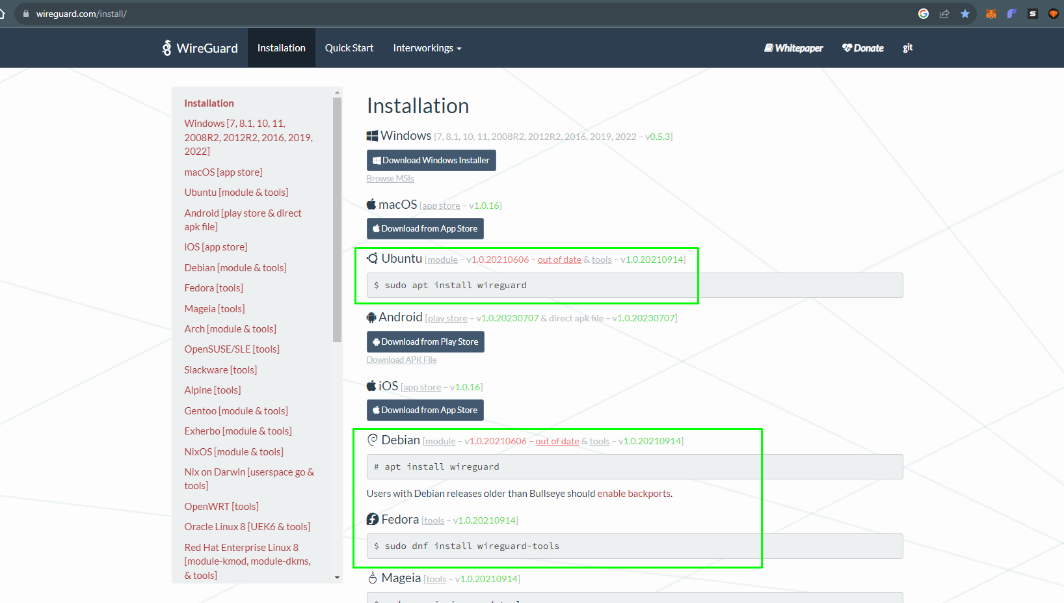Click the Google icon in address bar

(x=924, y=14)
